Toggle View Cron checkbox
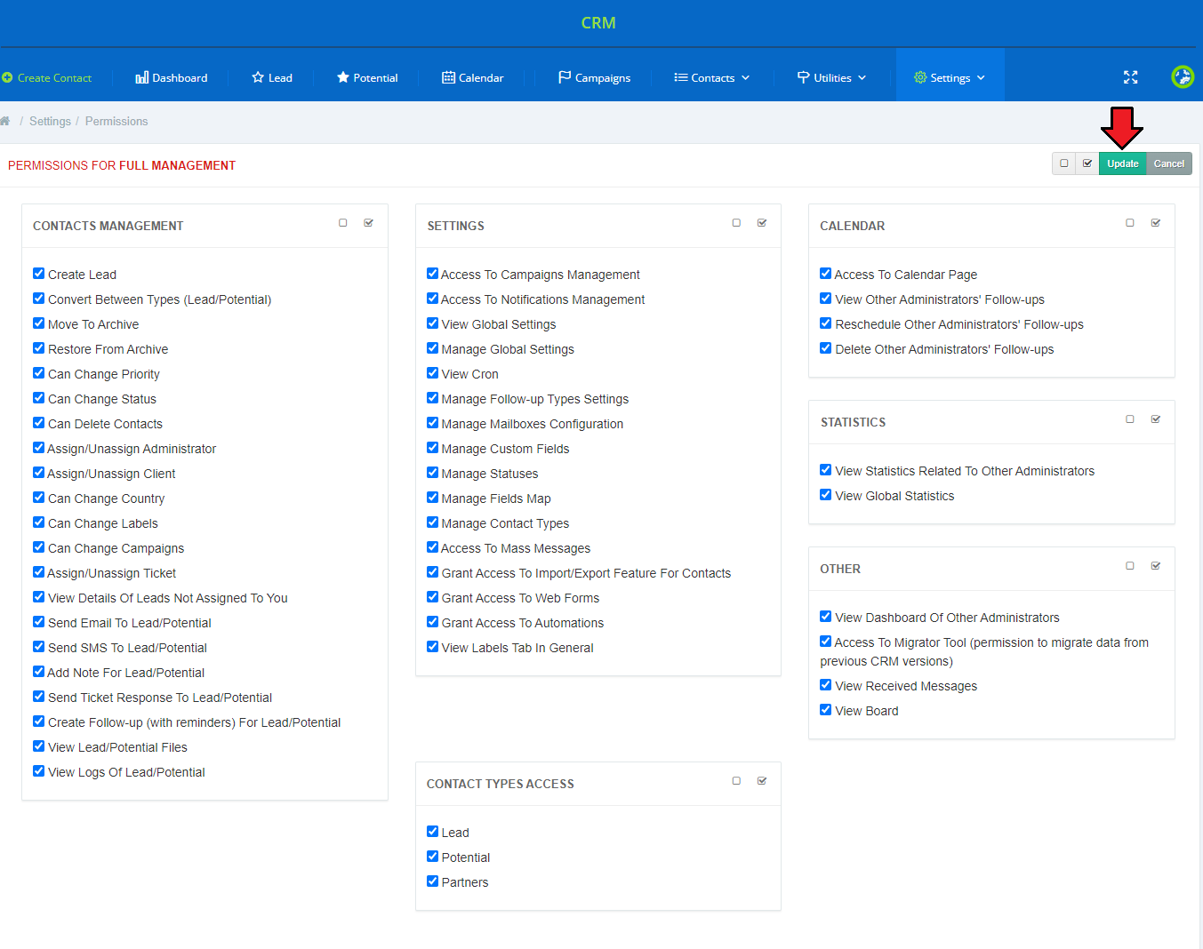Screen dimensions: 1203x949 [x=432, y=373]
